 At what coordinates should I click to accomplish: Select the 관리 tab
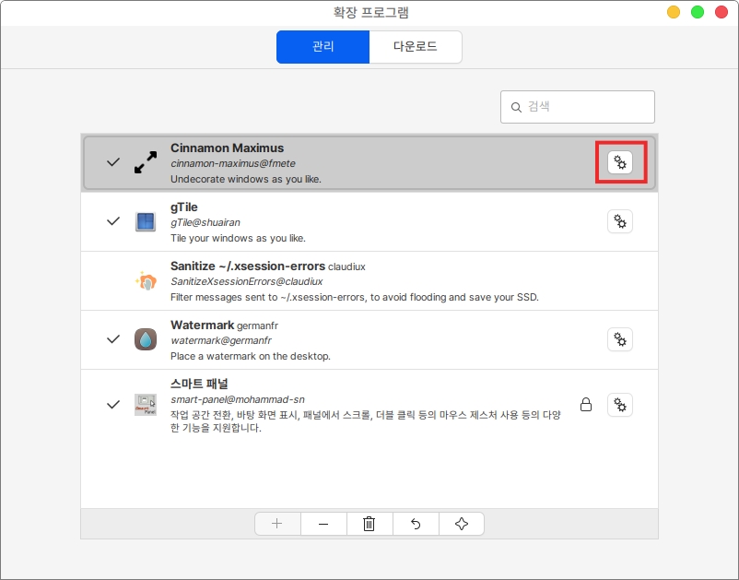pos(323,46)
